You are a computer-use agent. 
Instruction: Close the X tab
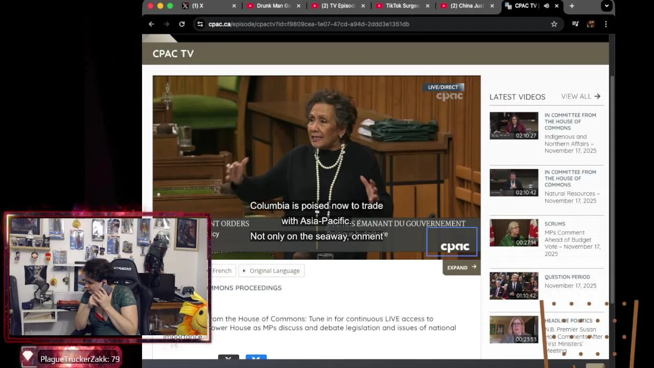pos(234,6)
